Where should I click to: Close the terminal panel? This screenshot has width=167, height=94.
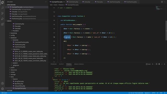pyautogui.click(x=165, y=64)
